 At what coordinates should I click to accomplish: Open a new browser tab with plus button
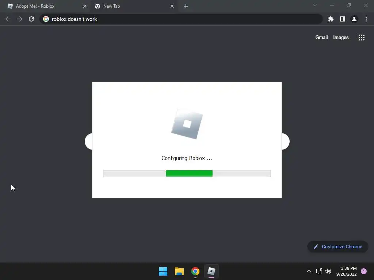[186, 6]
